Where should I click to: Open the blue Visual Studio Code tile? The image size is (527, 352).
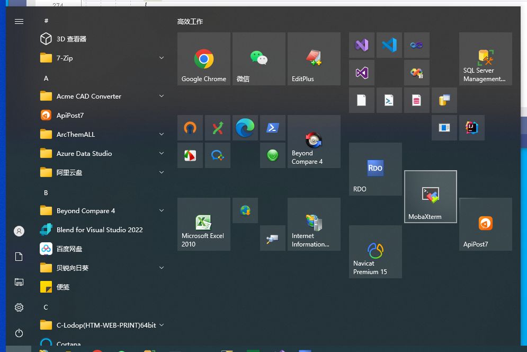point(389,45)
